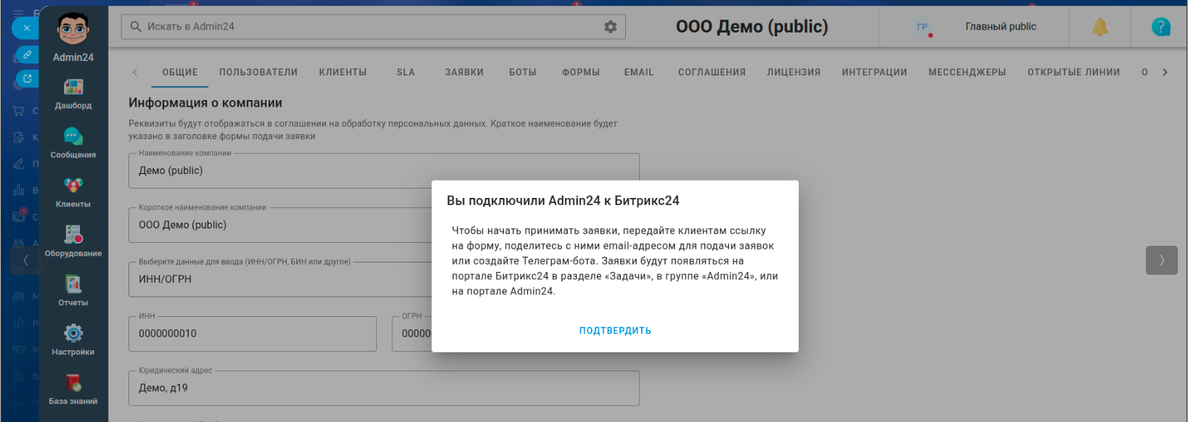Image resolution: width=1188 pixels, height=422 pixels.
Task: Switch to the ФОРМЫ tab
Action: click(581, 73)
